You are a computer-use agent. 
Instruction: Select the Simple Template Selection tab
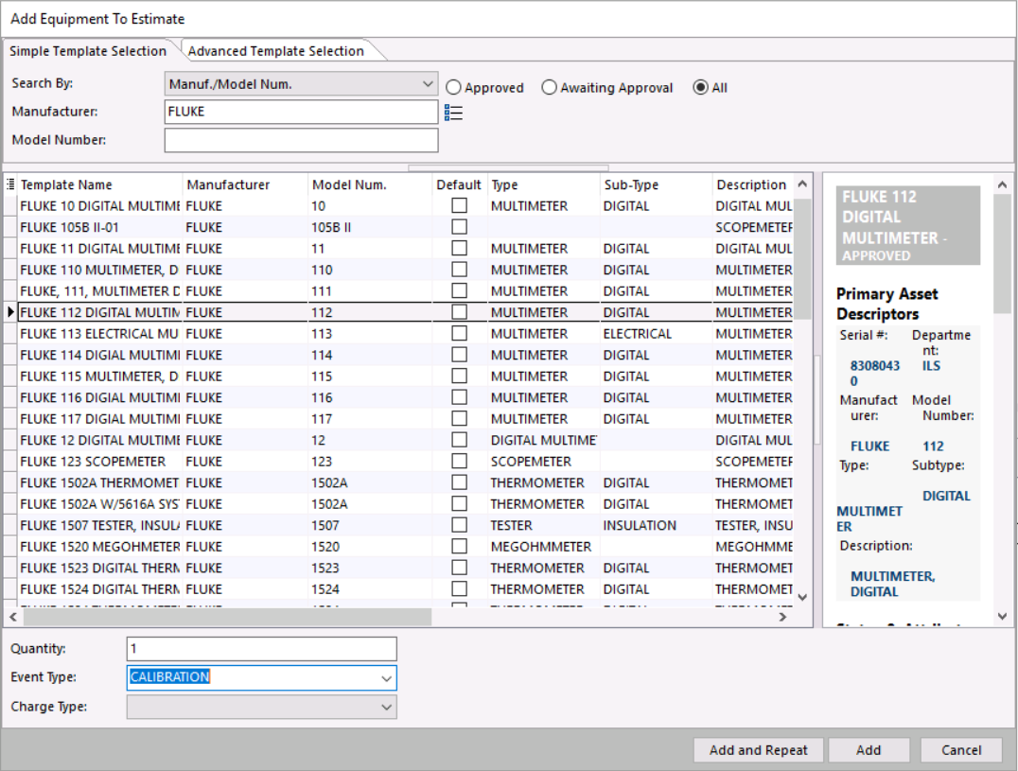coord(88,51)
